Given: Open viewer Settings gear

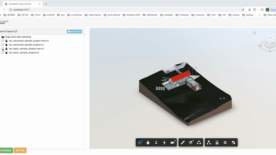Looking at the screenshot, I should click(x=225, y=143).
